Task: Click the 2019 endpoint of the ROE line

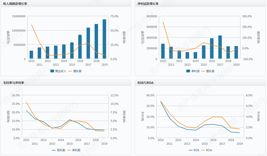Action: point(240,132)
